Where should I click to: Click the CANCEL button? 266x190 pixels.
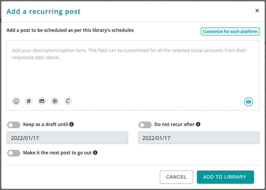tap(176, 177)
